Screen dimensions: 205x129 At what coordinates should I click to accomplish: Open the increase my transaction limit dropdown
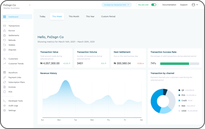[117, 5]
